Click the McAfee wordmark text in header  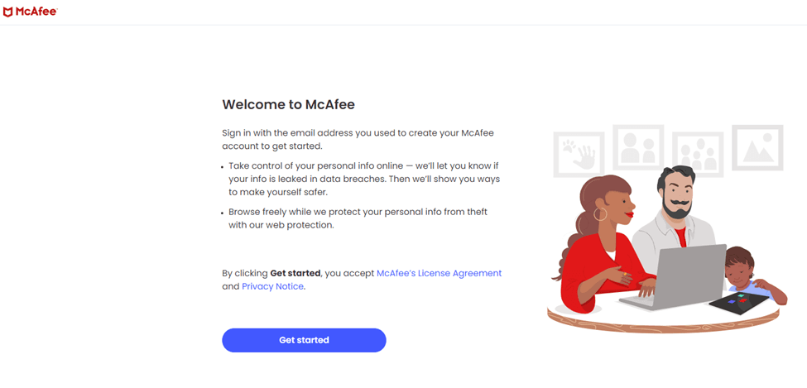[36, 12]
